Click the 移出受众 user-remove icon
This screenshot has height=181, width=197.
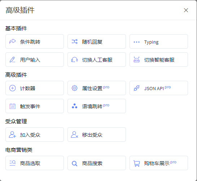74,134
